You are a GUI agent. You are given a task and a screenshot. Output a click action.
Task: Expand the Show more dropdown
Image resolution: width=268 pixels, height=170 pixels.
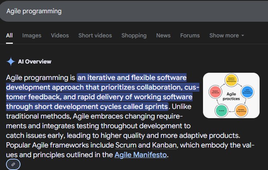point(227,35)
